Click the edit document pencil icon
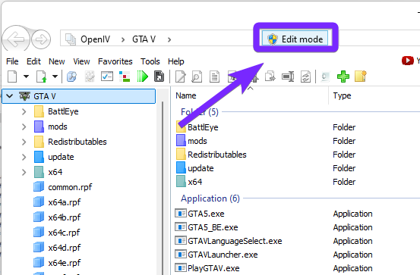This screenshot has width=420, height=275. pyautogui.click(x=180, y=77)
